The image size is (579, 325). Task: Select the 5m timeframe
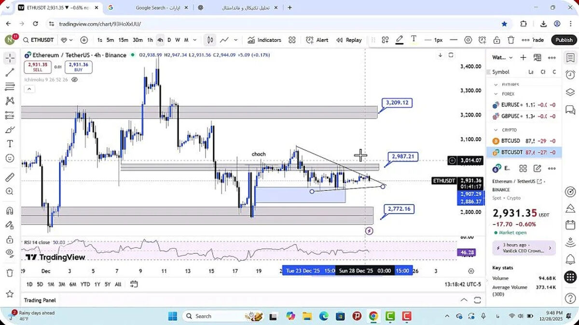[110, 40]
